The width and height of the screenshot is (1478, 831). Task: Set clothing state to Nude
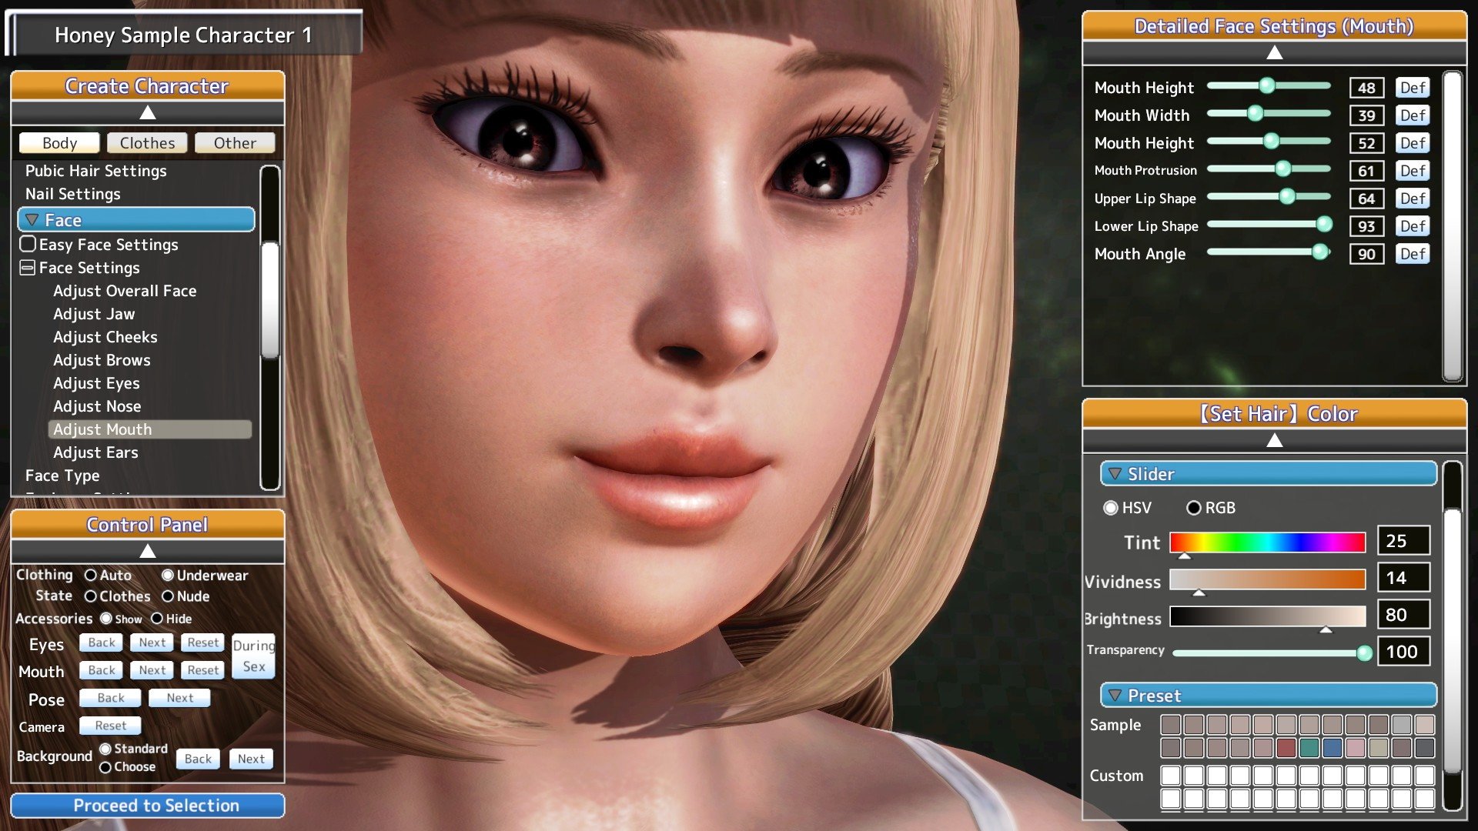pyautogui.click(x=168, y=596)
